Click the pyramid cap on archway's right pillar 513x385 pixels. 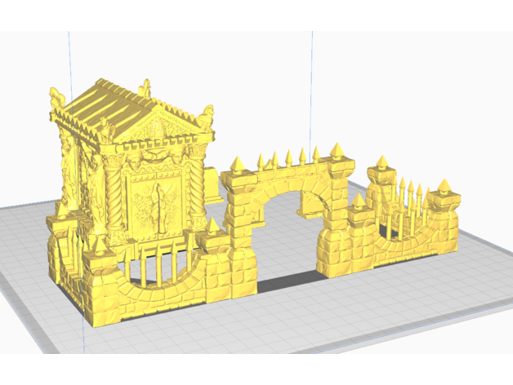(336, 150)
